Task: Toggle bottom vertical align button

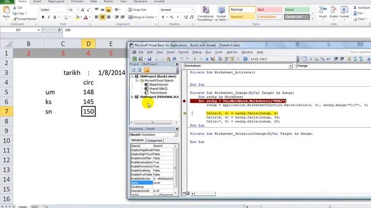Action: (108, 10)
